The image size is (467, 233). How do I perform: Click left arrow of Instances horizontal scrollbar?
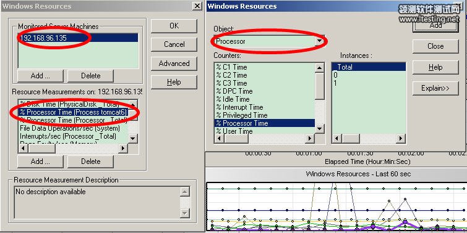pos(337,138)
